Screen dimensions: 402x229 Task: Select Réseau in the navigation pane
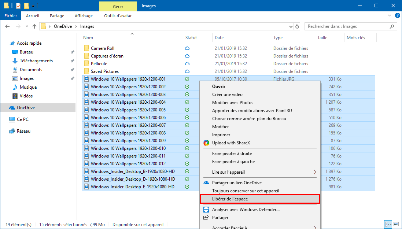pos(23,131)
